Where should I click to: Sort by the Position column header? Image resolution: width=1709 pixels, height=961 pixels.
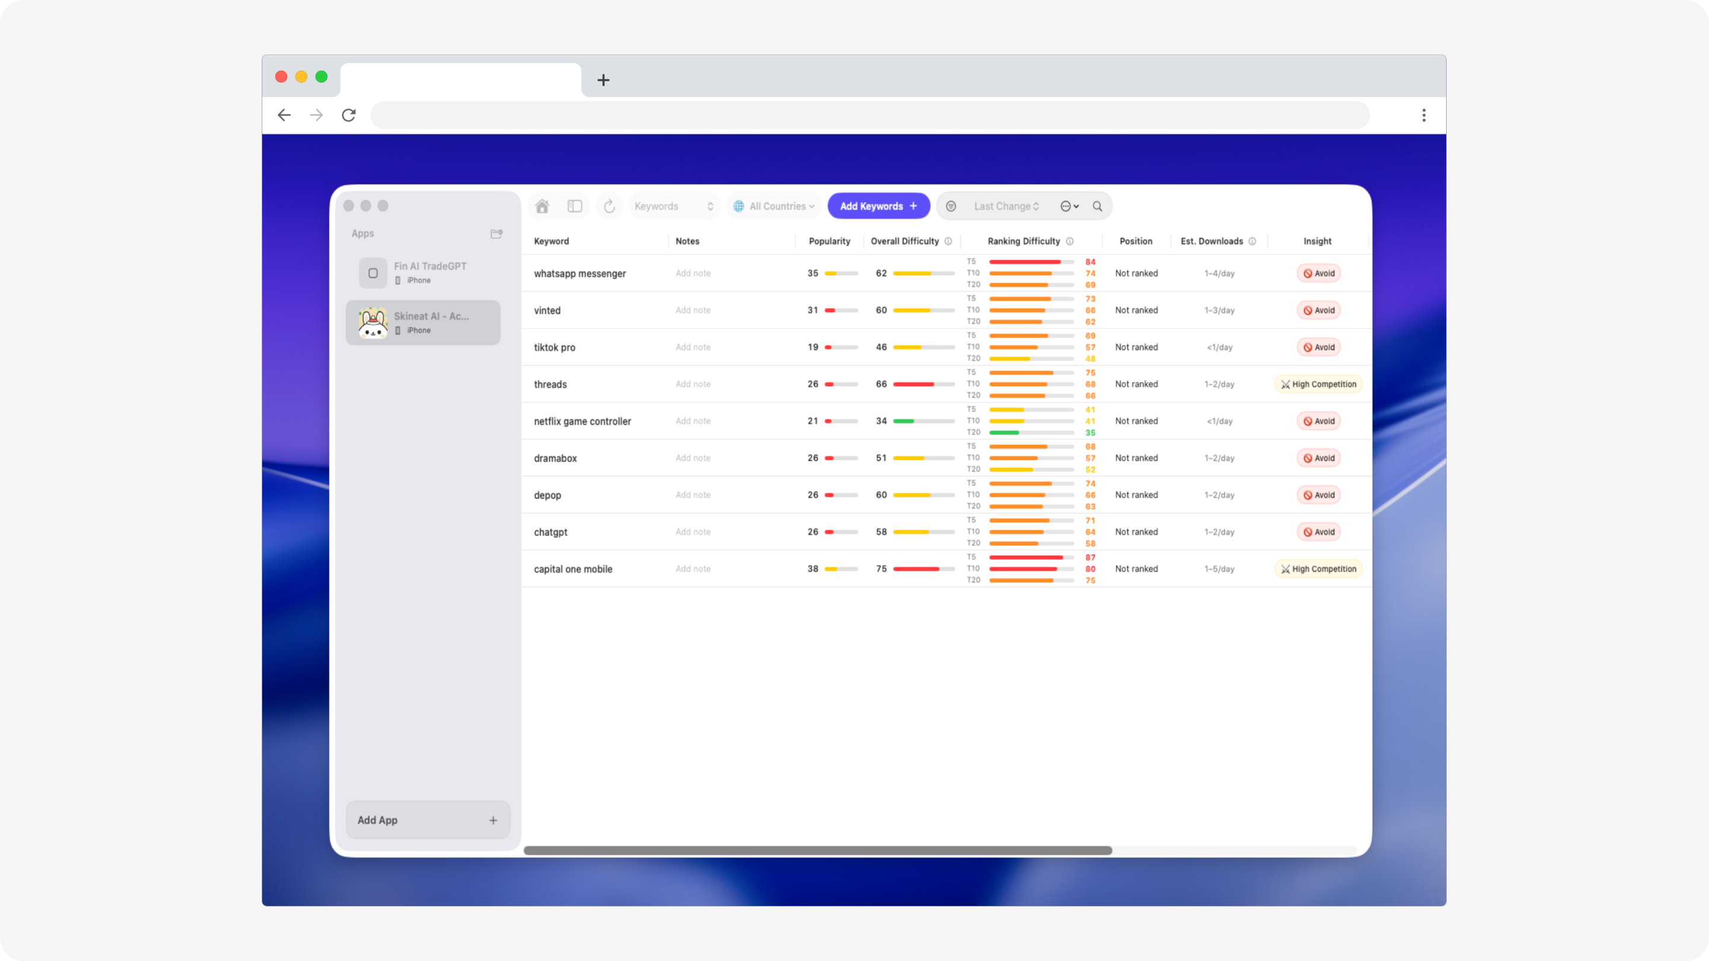click(1136, 241)
